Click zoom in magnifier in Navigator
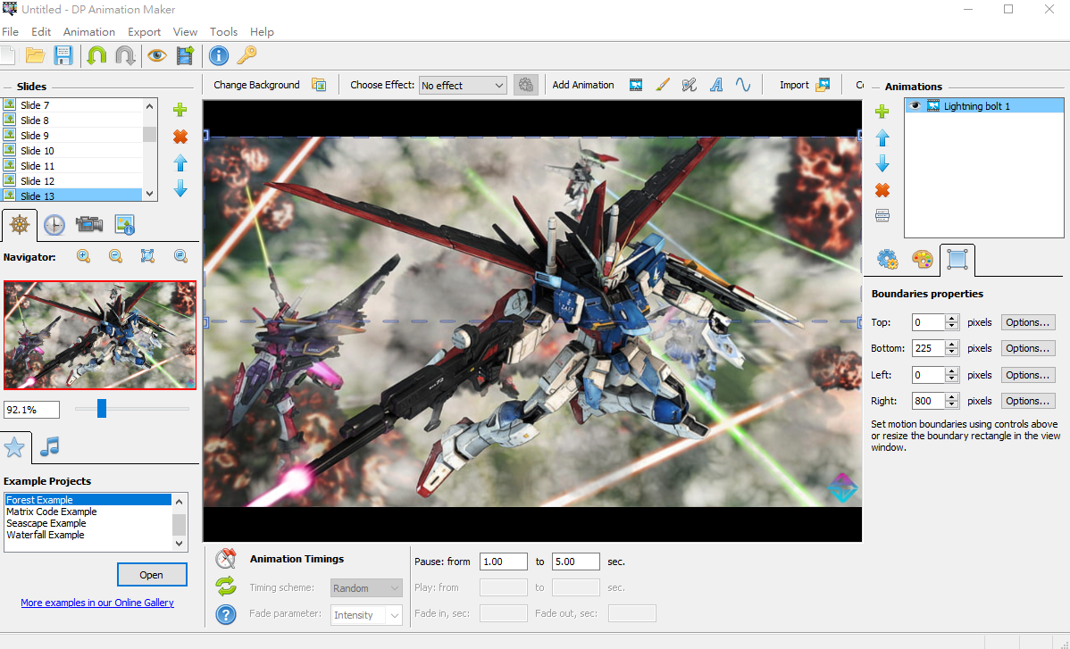Image resolution: width=1070 pixels, height=649 pixels. (84, 257)
